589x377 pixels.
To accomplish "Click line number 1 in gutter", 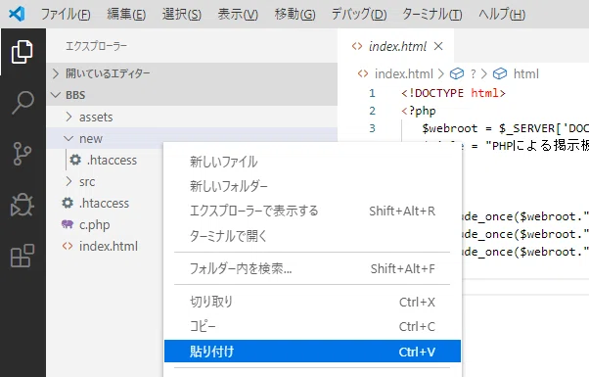I will (x=372, y=93).
